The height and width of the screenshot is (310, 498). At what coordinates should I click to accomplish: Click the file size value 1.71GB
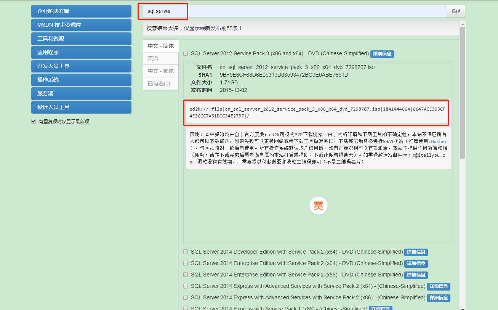click(x=229, y=82)
